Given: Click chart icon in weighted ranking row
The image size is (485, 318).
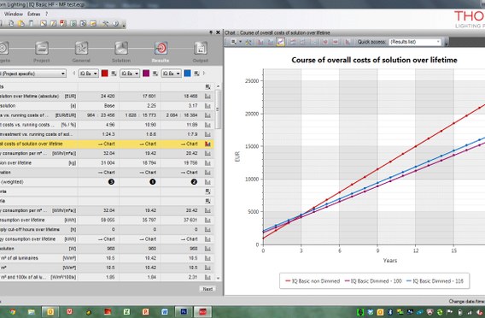Looking at the screenshot, I should coord(207,182).
